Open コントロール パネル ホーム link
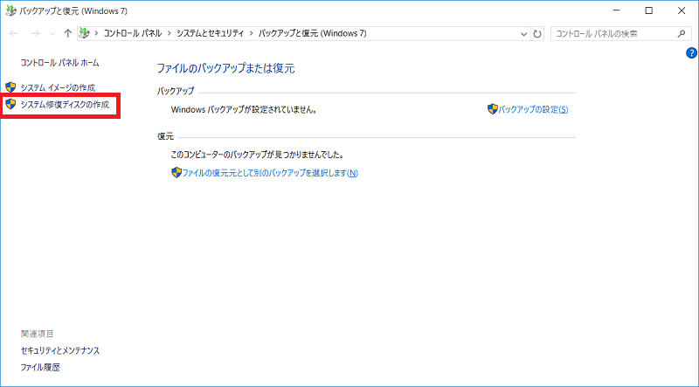This screenshot has height=387, width=699. [59, 63]
